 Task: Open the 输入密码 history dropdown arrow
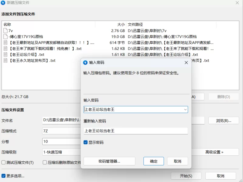pyautogui.click(x=185, y=110)
